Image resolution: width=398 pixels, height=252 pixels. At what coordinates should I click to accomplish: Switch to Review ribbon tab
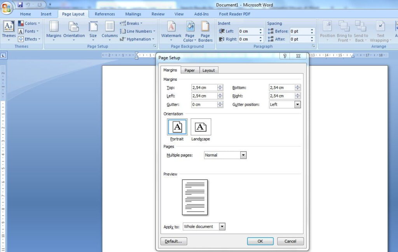[158, 14]
